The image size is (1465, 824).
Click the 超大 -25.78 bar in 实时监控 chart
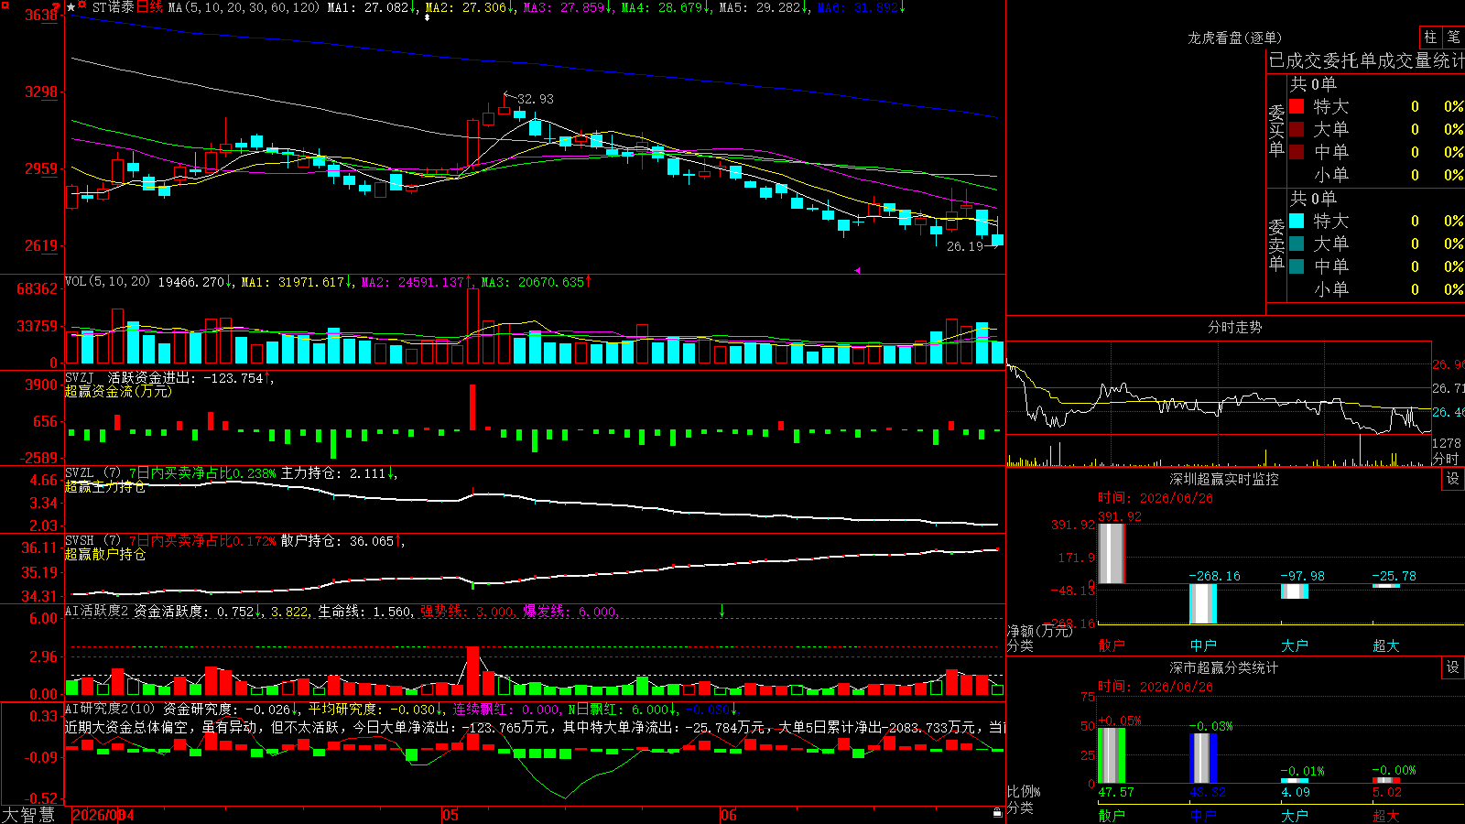[1386, 585]
